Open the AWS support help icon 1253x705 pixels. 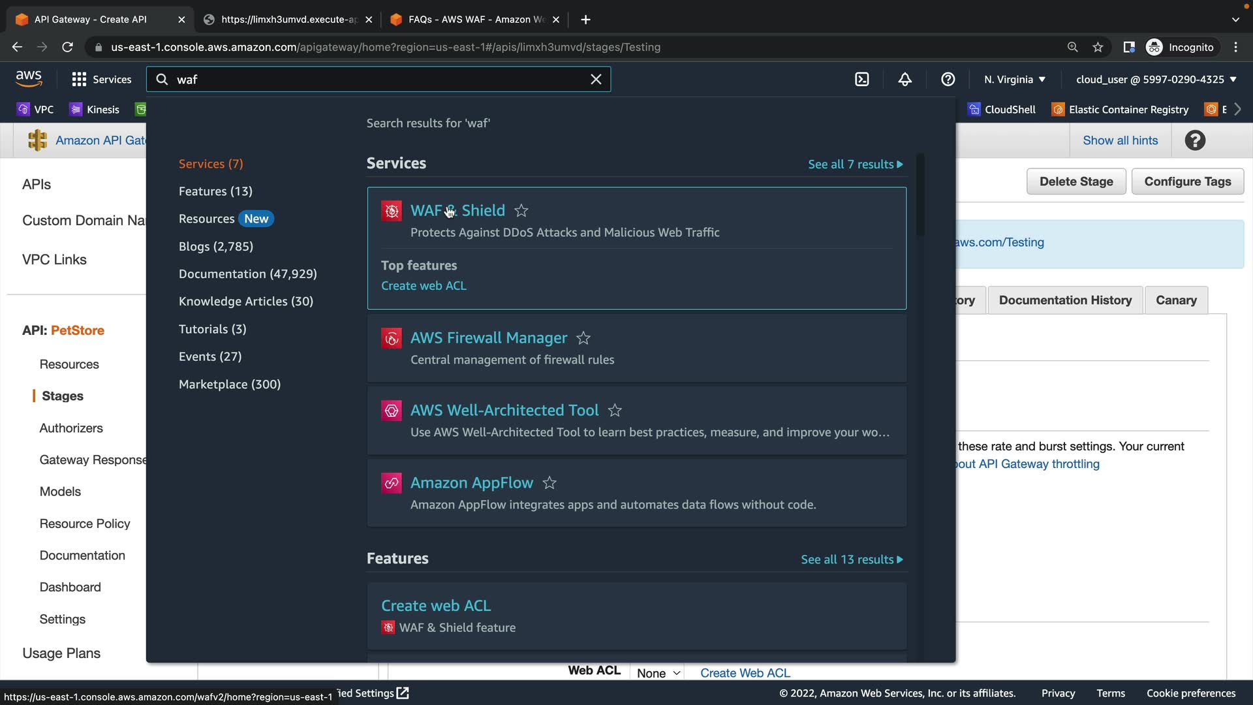pos(948,80)
